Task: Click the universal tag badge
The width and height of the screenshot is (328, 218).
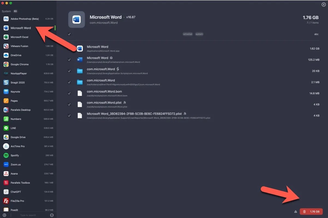Action: (188, 34)
